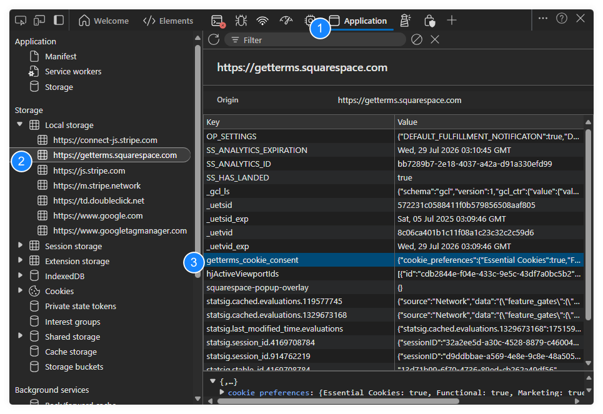Switch to the Elements tab
The height and width of the screenshot is (414, 603).
point(168,21)
